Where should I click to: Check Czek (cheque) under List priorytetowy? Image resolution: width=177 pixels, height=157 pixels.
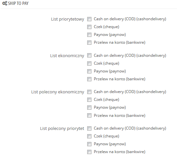coord(89,27)
